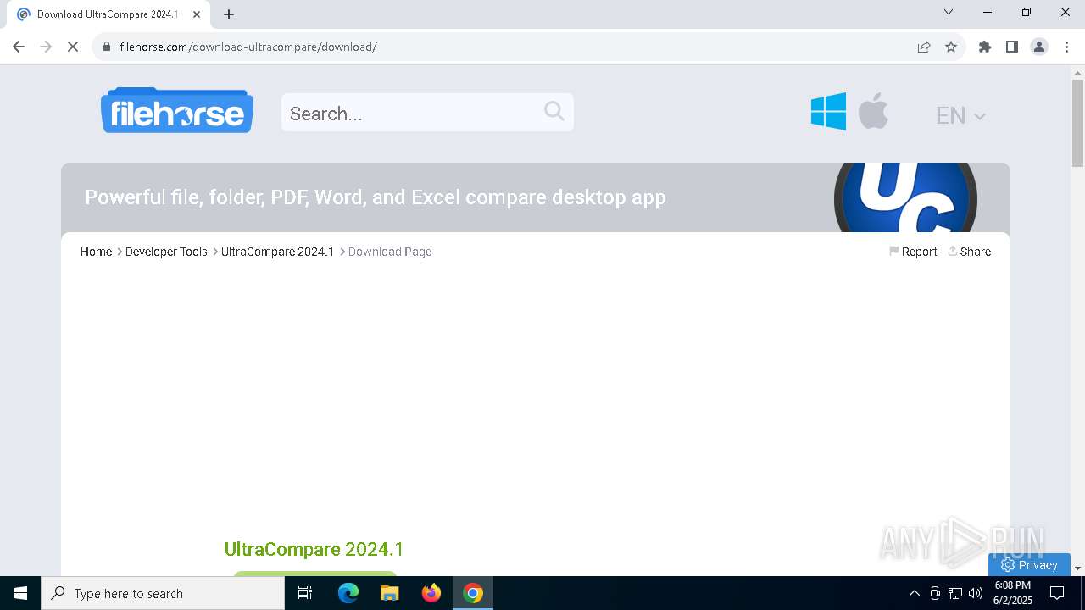Stop loading the page
The image size is (1085, 610).
pyautogui.click(x=73, y=47)
